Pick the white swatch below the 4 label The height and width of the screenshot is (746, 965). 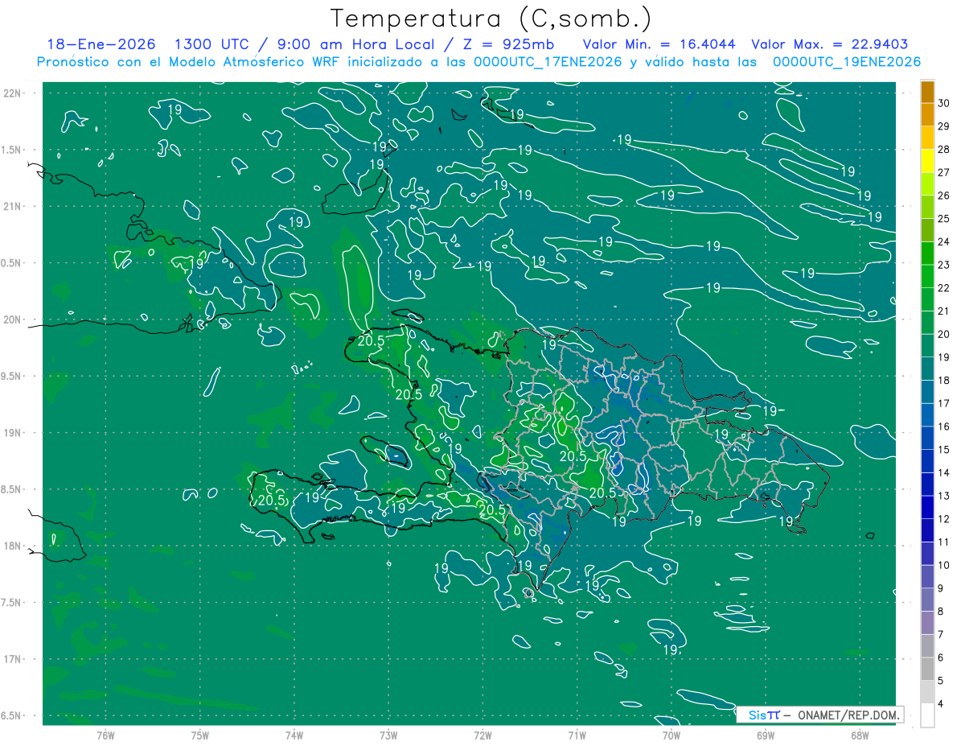(928, 715)
